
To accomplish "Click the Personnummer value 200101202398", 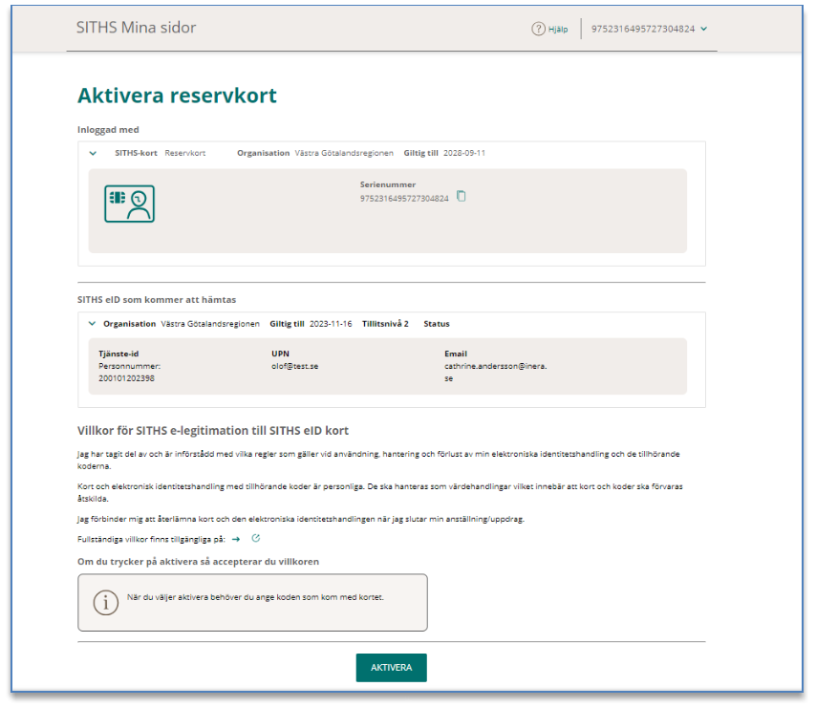I will point(125,378).
